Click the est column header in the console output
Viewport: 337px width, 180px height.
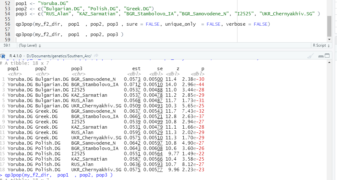136,69
